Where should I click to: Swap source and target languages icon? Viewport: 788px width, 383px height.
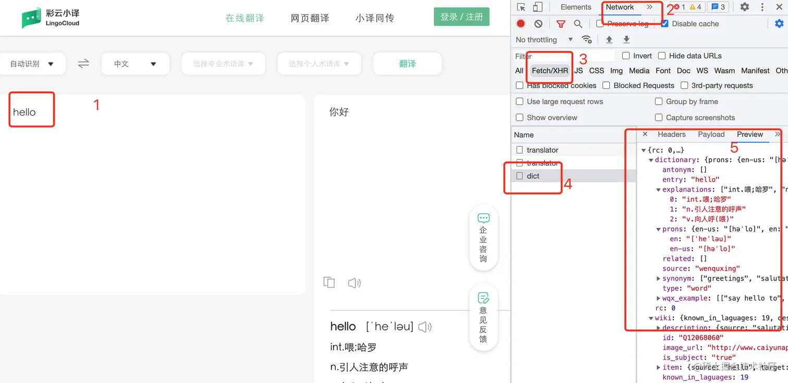tap(83, 63)
